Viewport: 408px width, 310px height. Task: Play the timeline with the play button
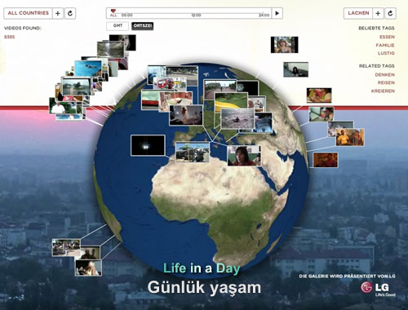coord(277,13)
